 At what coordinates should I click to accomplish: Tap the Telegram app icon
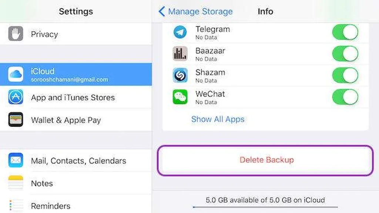click(180, 32)
